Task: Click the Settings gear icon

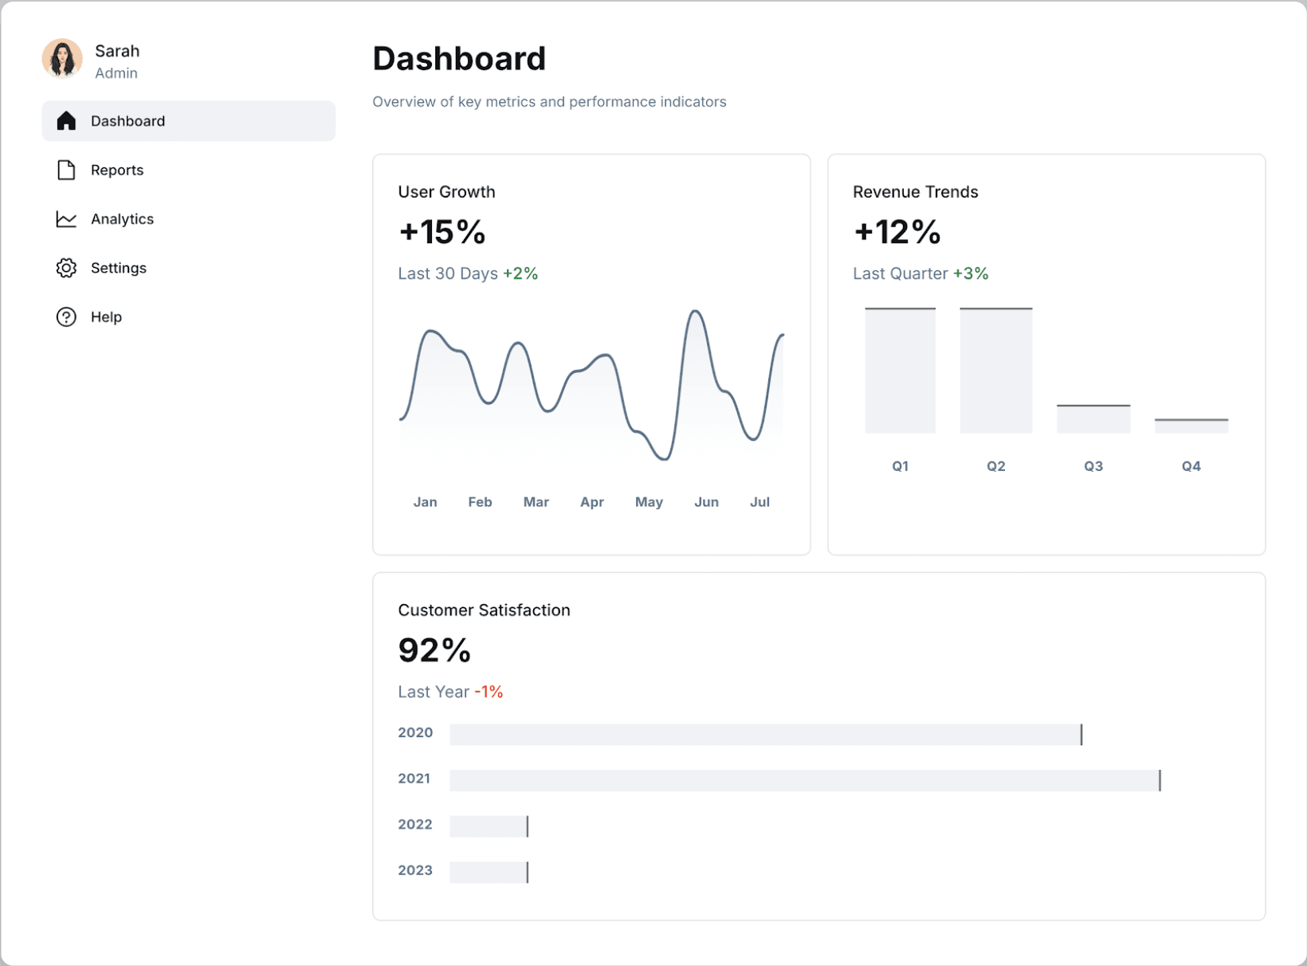Action: 66,268
